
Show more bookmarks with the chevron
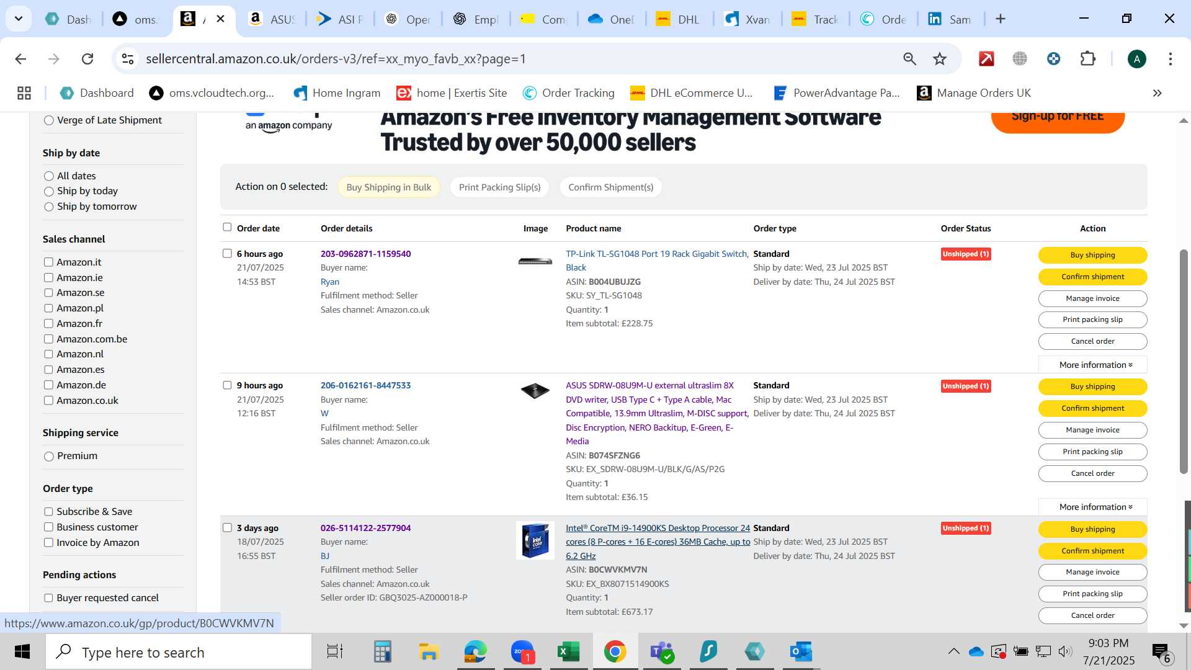pos(1157,93)
